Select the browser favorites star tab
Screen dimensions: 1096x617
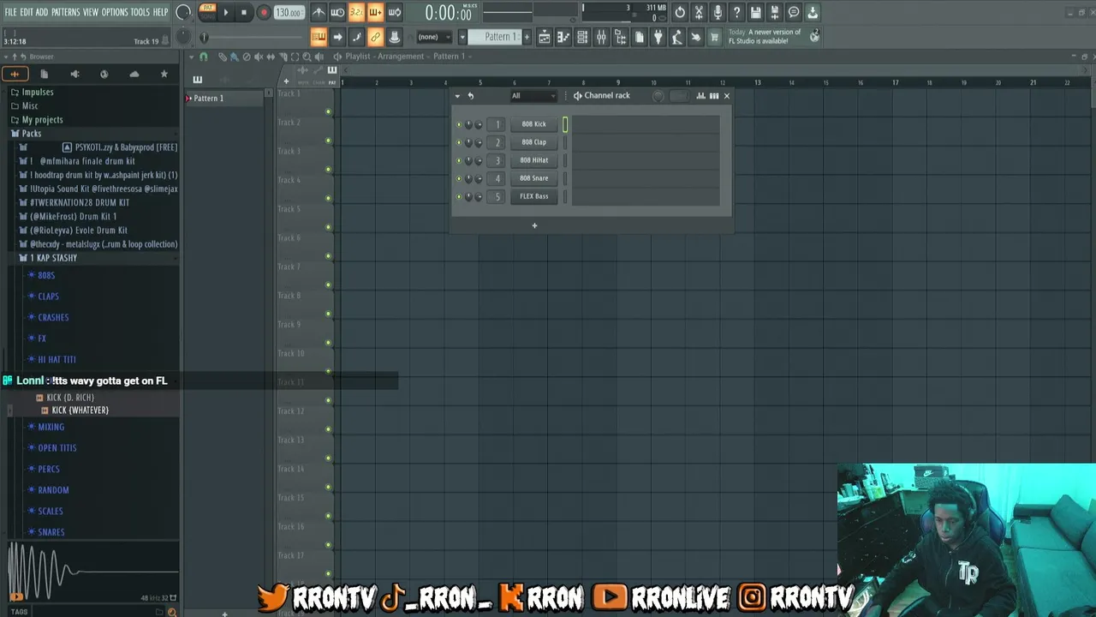[x=164, y=74]
